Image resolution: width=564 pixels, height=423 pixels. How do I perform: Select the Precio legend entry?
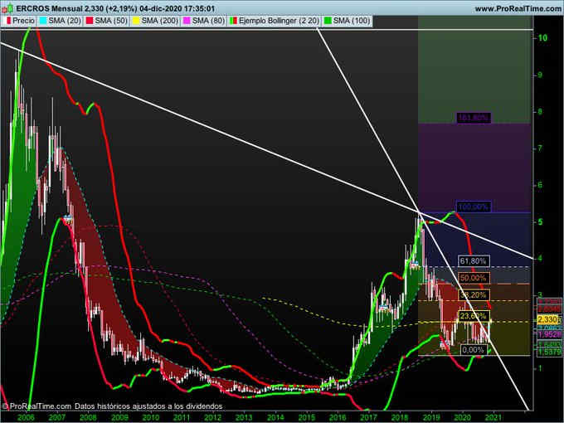(21, 21)
